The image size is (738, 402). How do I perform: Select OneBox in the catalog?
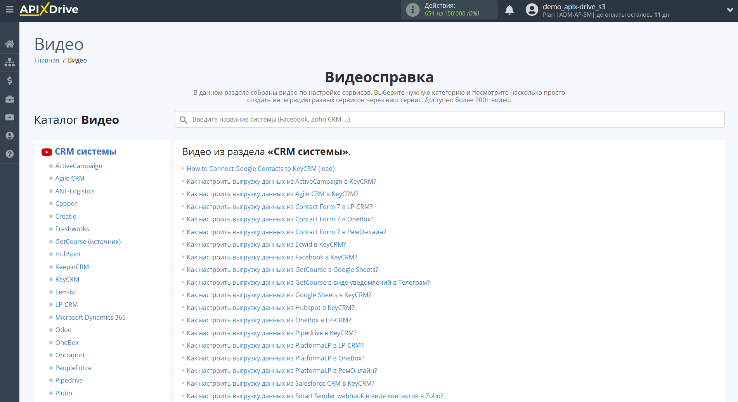tap(67, 343)
